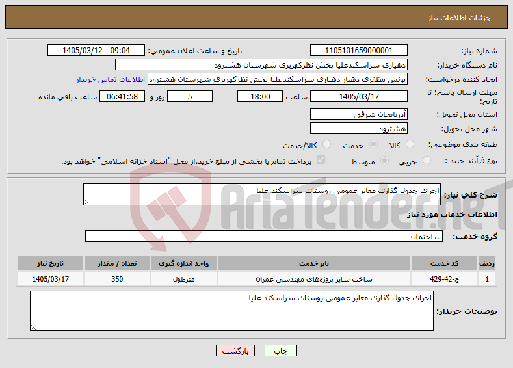Click the resize handle of buyer notes textarea
Image resolution: width=513 pixels, height=368 pixels.
[33, 328]
